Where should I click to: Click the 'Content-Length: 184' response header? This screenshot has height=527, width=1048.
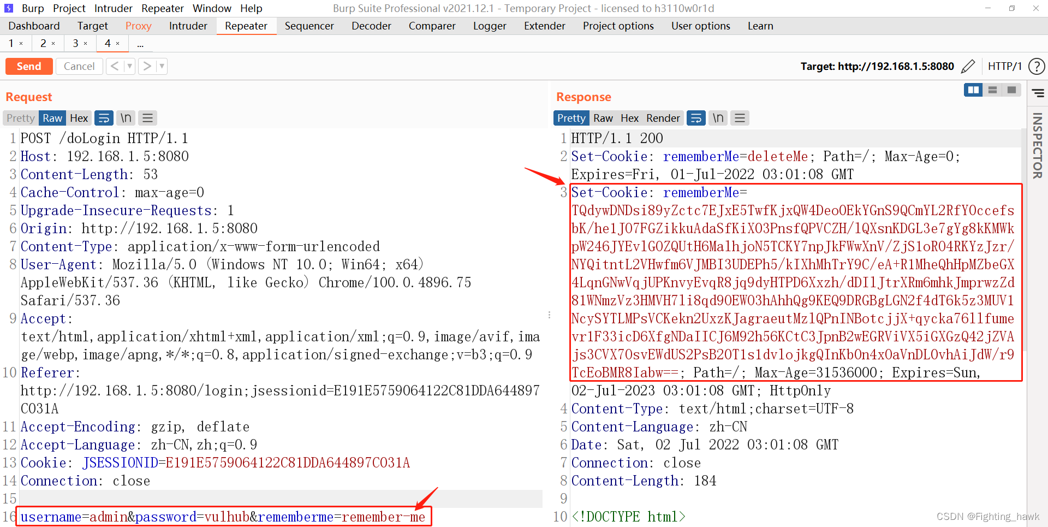644,481
